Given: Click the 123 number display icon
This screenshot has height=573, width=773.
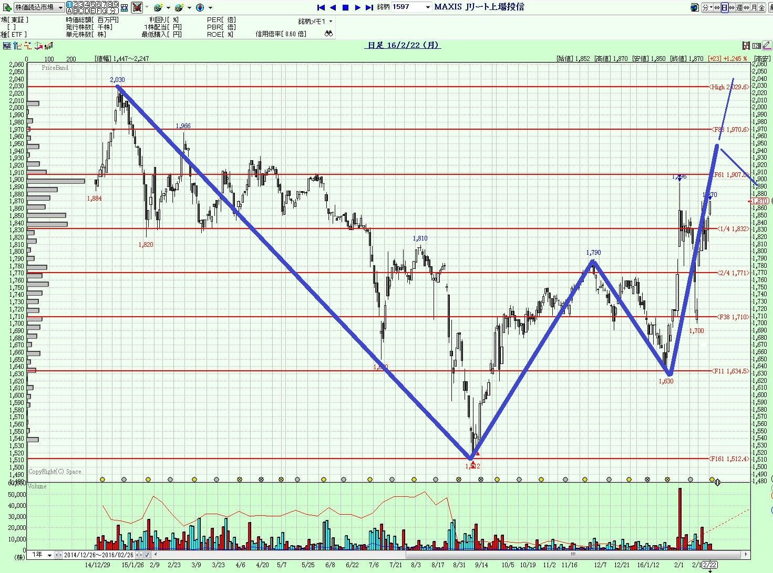Looking at the screenshot, I should (x=757, y=46).
